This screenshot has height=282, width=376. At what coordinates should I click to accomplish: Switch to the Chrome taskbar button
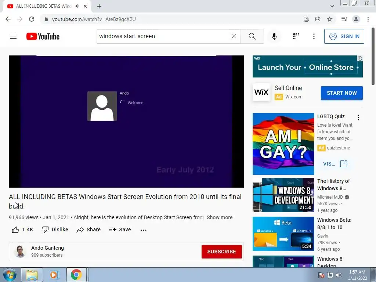pyautogui.click(x=77, y=275)
